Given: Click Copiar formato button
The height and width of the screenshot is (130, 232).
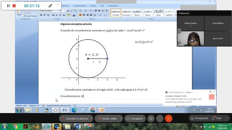Looking at the screenshot, I should 30,16.
